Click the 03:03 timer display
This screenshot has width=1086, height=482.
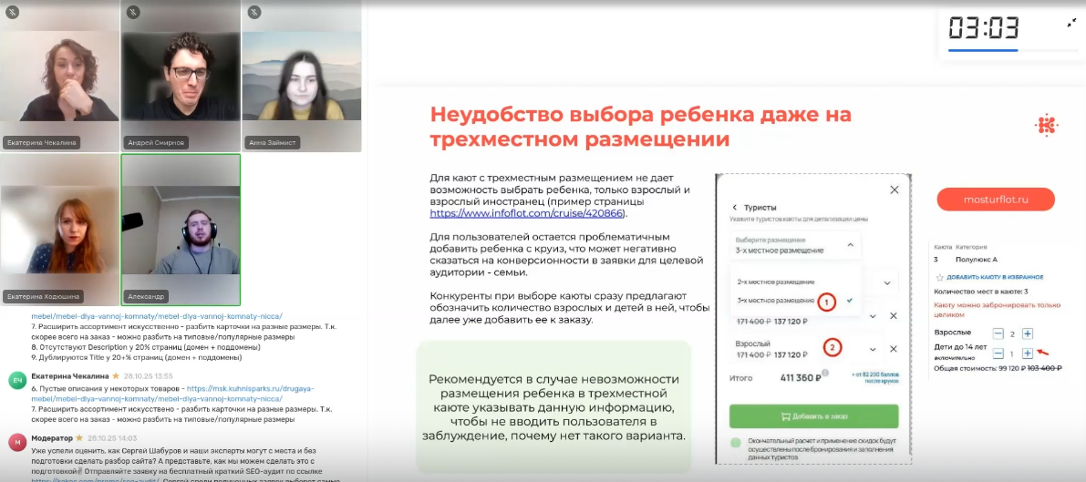tap(984, 27)
